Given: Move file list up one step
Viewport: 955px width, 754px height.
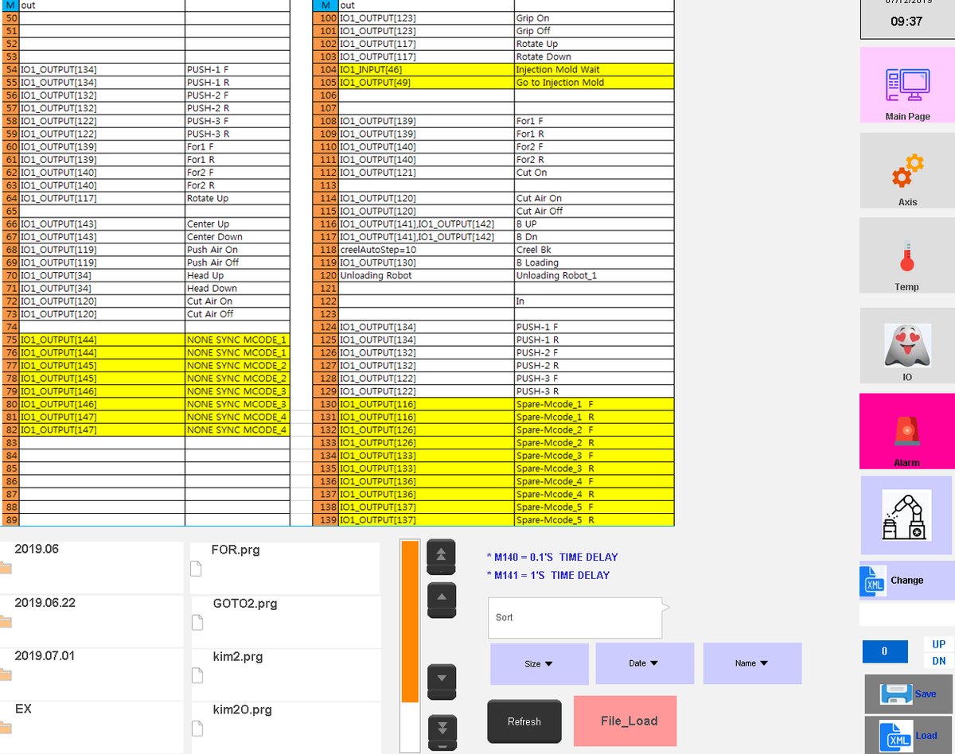Looking at the screenshot, I should tap(442, 600).
